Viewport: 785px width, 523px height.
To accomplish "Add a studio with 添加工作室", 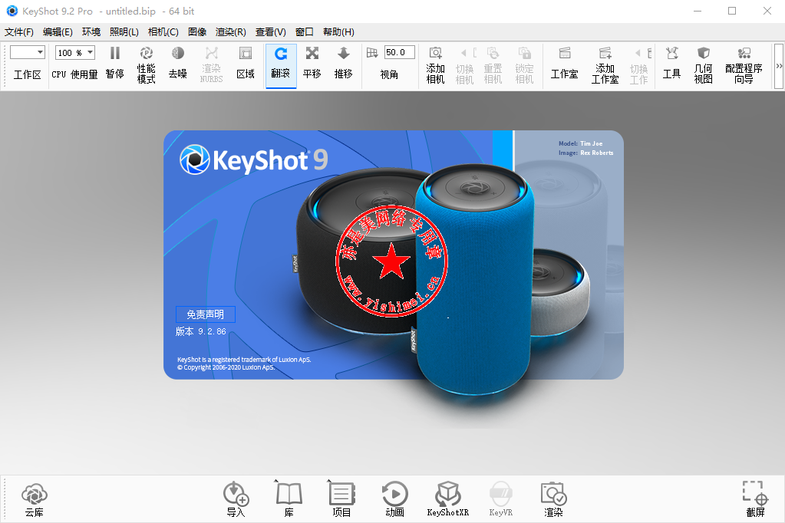I will [605, 65].
